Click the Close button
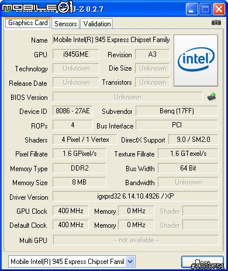This screenshot has width=228, height=271. pyautogui.click(x=202, y=262)
